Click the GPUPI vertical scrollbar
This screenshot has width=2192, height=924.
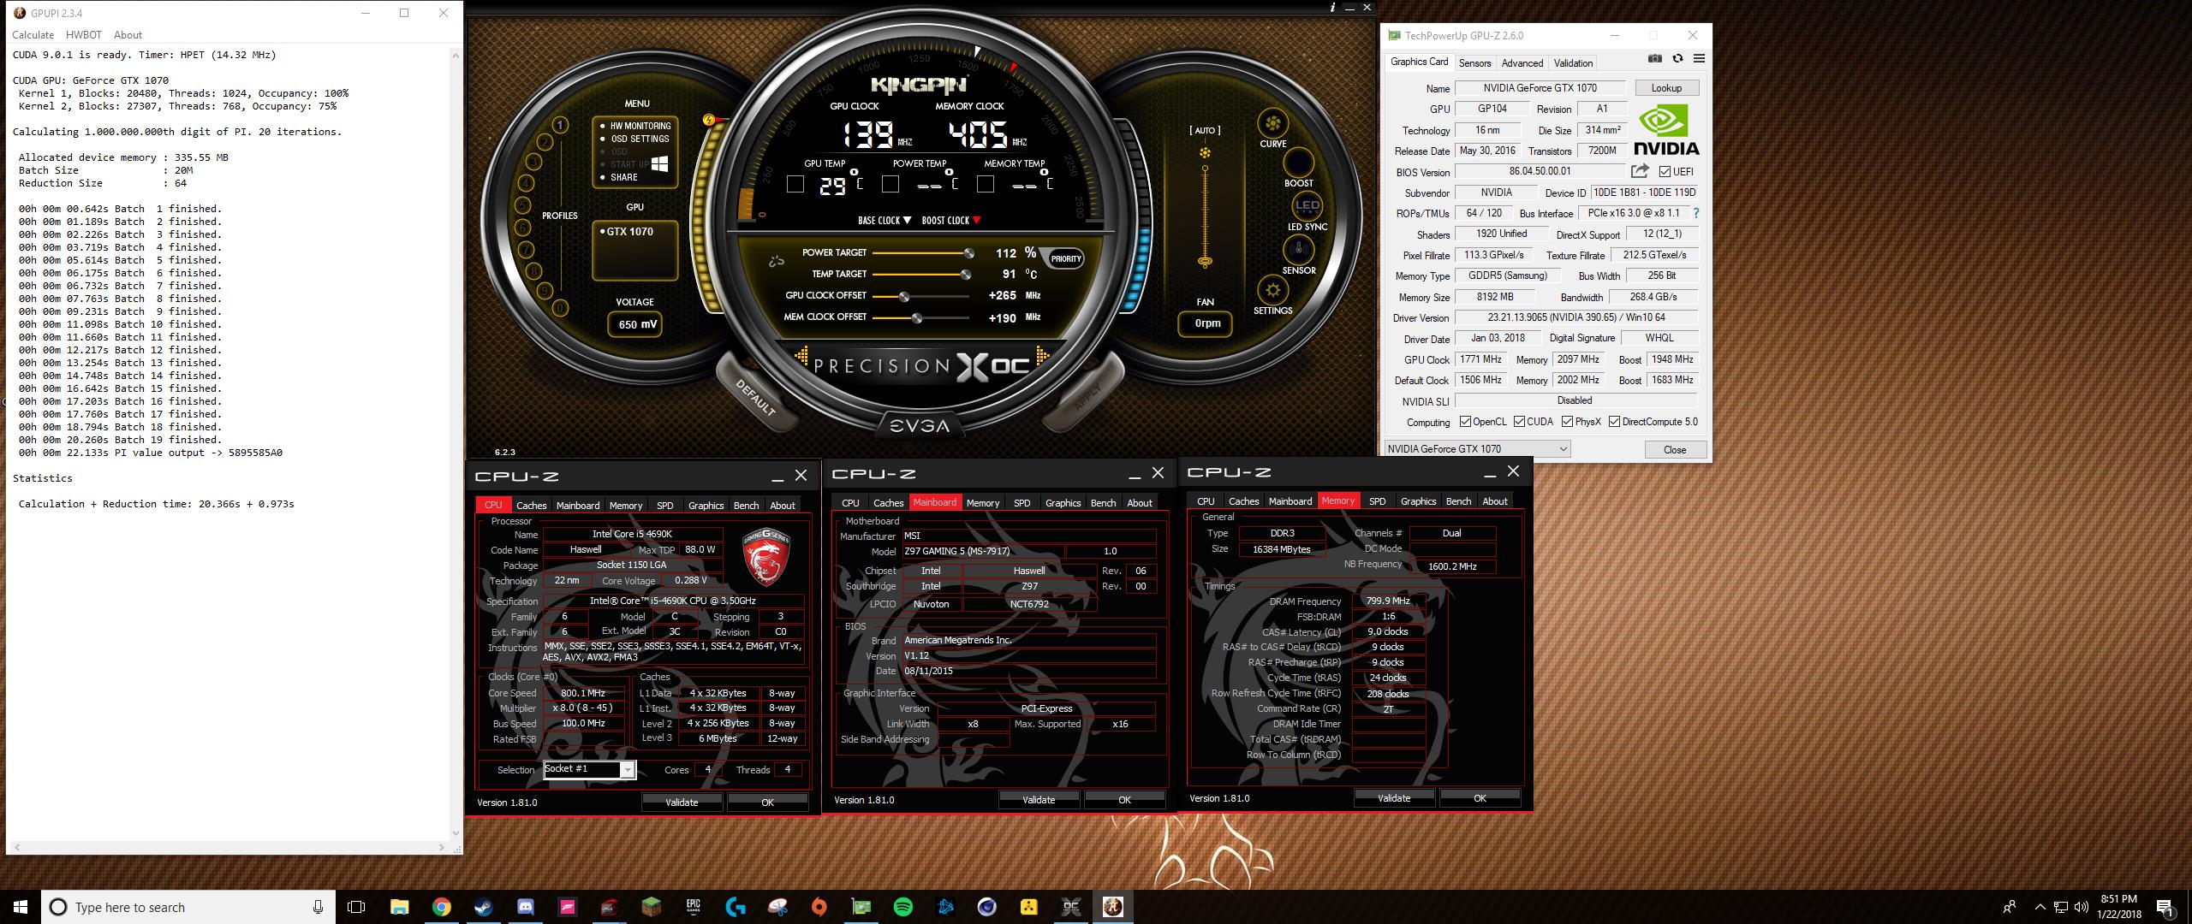coord(456,445)
